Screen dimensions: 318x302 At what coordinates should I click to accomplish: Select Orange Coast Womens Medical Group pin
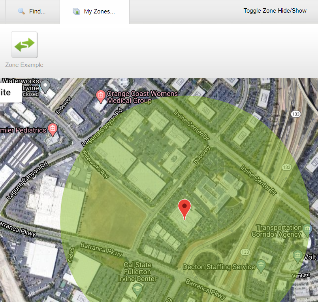point(101,96)
